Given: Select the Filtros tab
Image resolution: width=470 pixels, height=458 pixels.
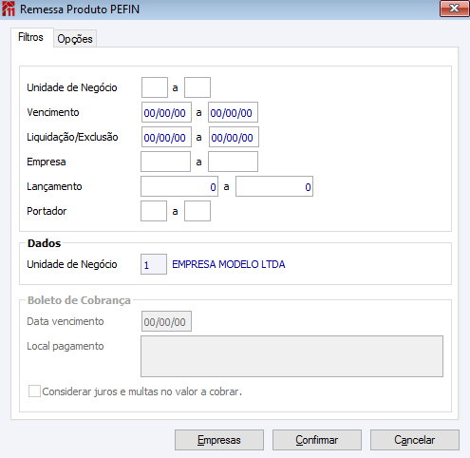Looking at the screenshot, I should [31, 37].
